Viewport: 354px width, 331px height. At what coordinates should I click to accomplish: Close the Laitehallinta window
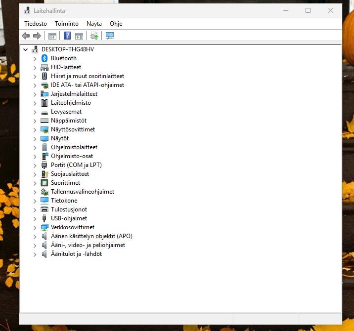tap(331, 10)
